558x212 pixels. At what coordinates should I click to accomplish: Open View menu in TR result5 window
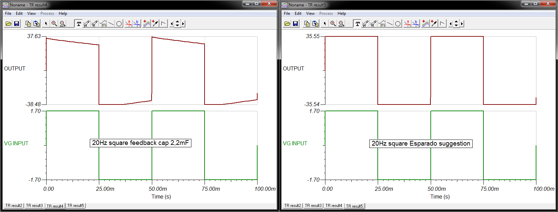[x=310, y=13]
